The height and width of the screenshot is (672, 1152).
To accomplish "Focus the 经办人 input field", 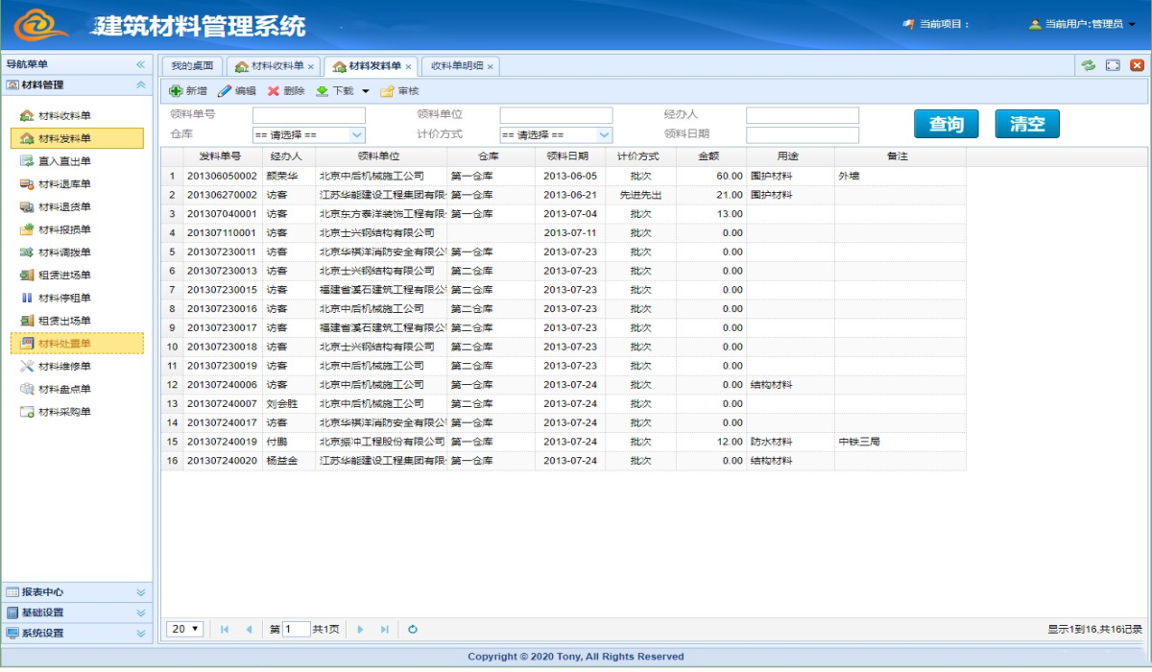I will 803,115.
